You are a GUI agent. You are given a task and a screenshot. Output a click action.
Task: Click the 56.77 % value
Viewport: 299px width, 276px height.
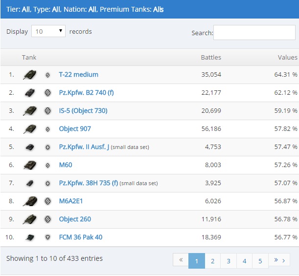point(286,237)
